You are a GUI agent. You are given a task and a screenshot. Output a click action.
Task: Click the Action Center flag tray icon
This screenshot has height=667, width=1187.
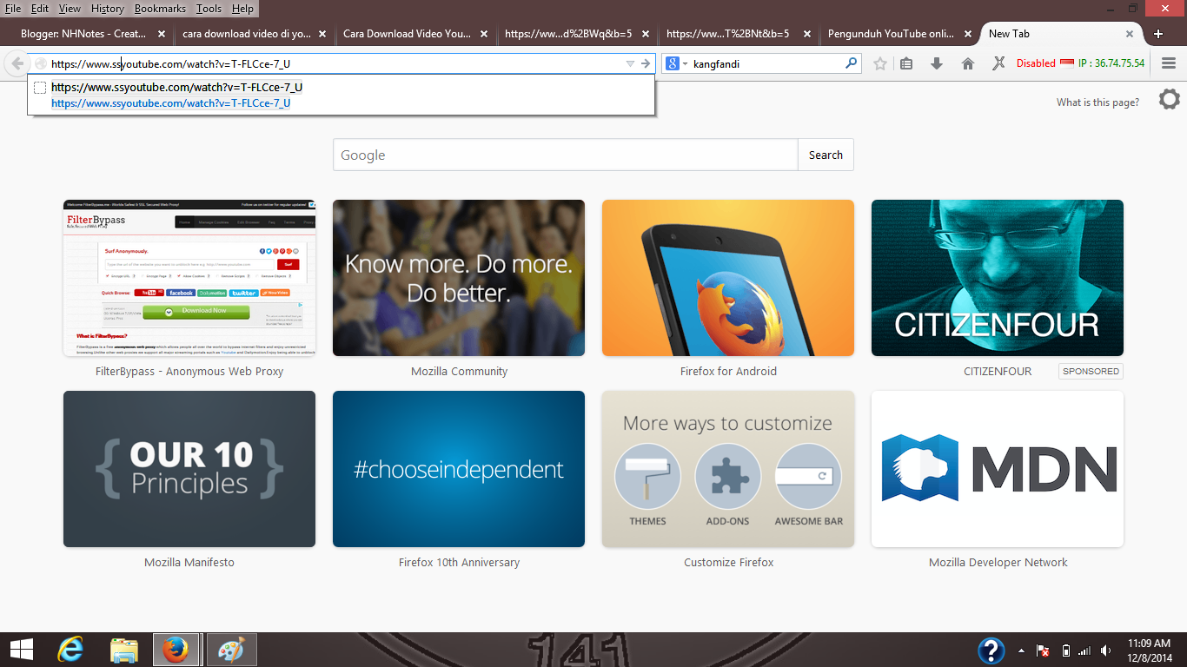[1043, 650]
